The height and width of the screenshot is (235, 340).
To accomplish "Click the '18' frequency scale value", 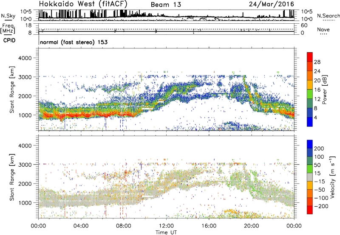I will click(x=28, y=25).
